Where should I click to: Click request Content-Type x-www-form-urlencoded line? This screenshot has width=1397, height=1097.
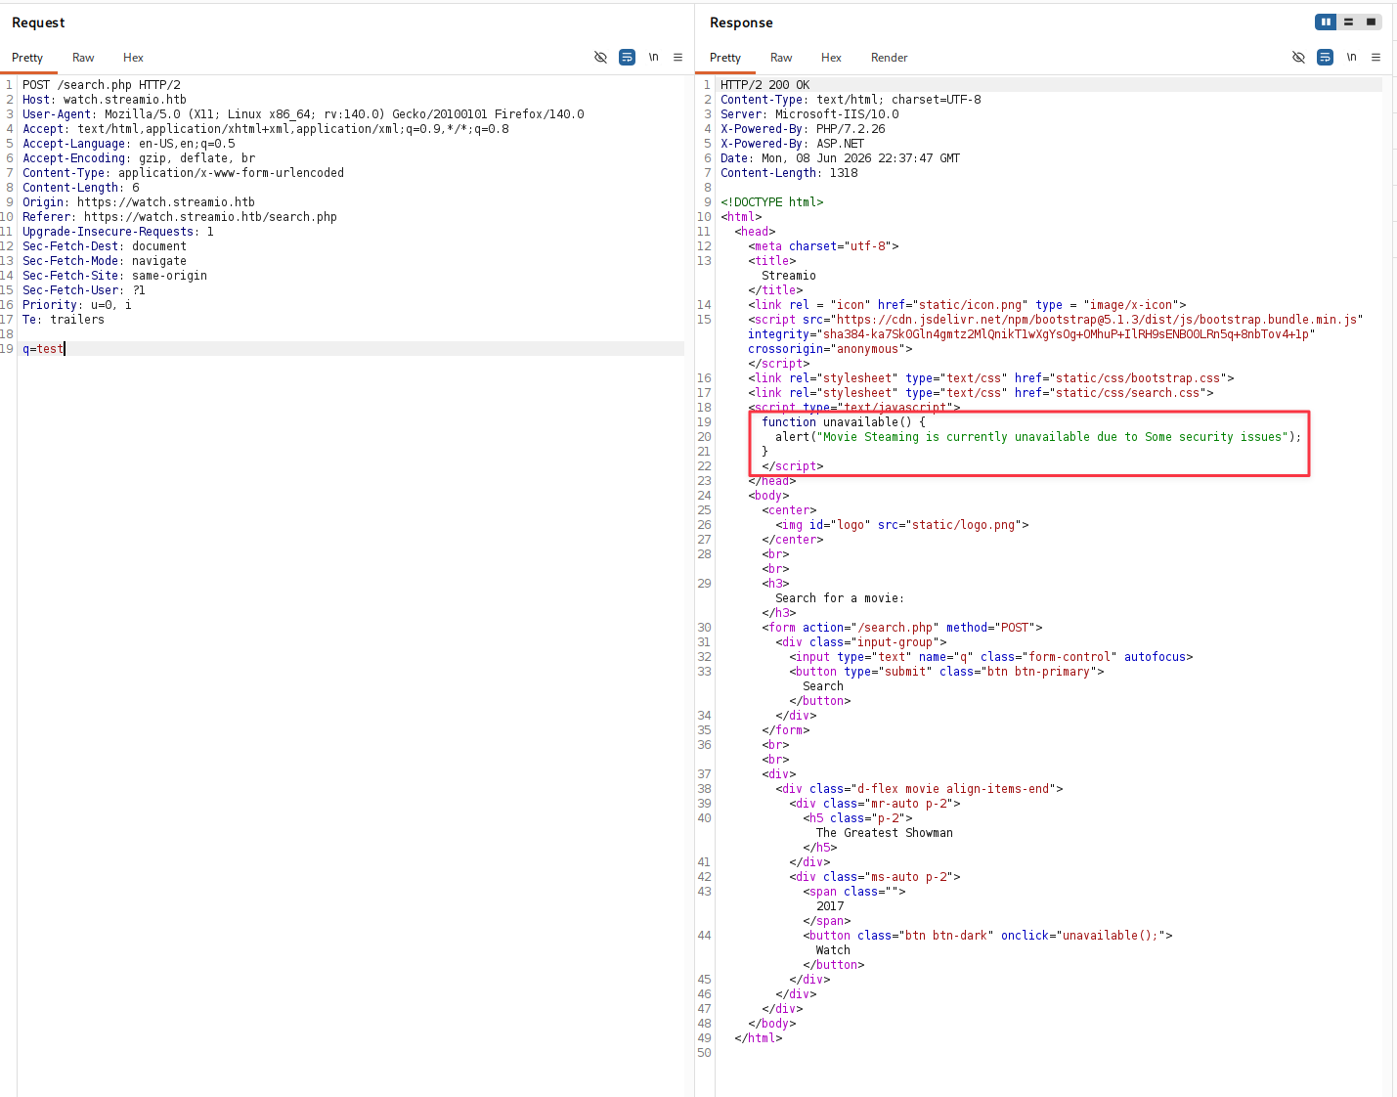[x=184, y=173]
